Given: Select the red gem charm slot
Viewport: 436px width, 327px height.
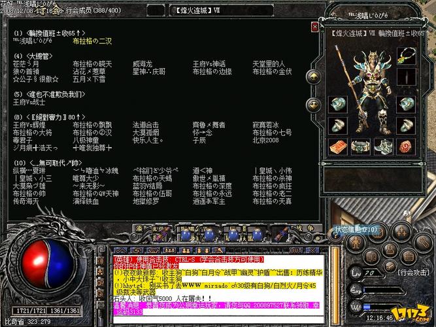Looking at the screenshot, I should click(407, 146).
